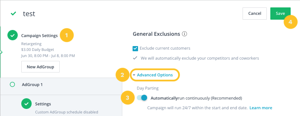
Task: Click the green checkmark beside test title
Action: [13, 14]
